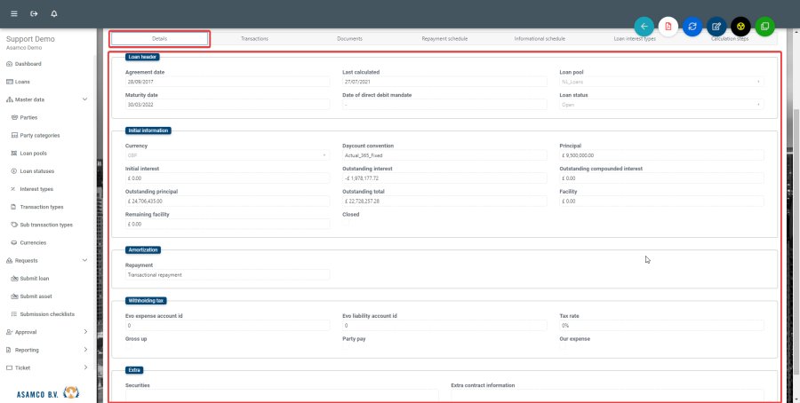Open notifications bell icon
Screen dimensions: 800x403
pyautogui.click(x=54, y=14)
